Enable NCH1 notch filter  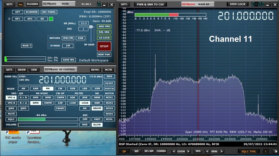point(109,97)
